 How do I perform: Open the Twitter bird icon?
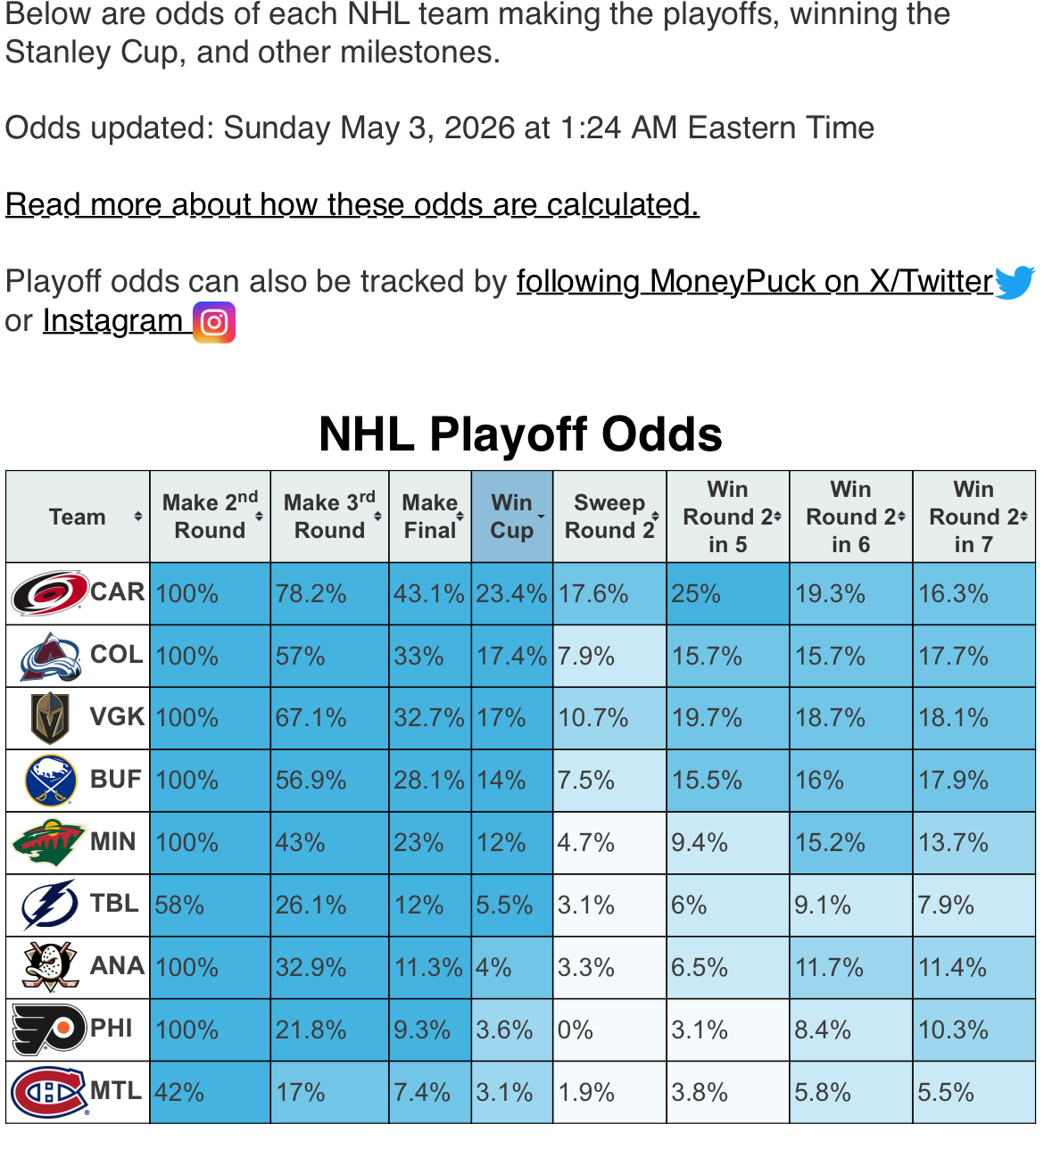[x=1015, y=282]
